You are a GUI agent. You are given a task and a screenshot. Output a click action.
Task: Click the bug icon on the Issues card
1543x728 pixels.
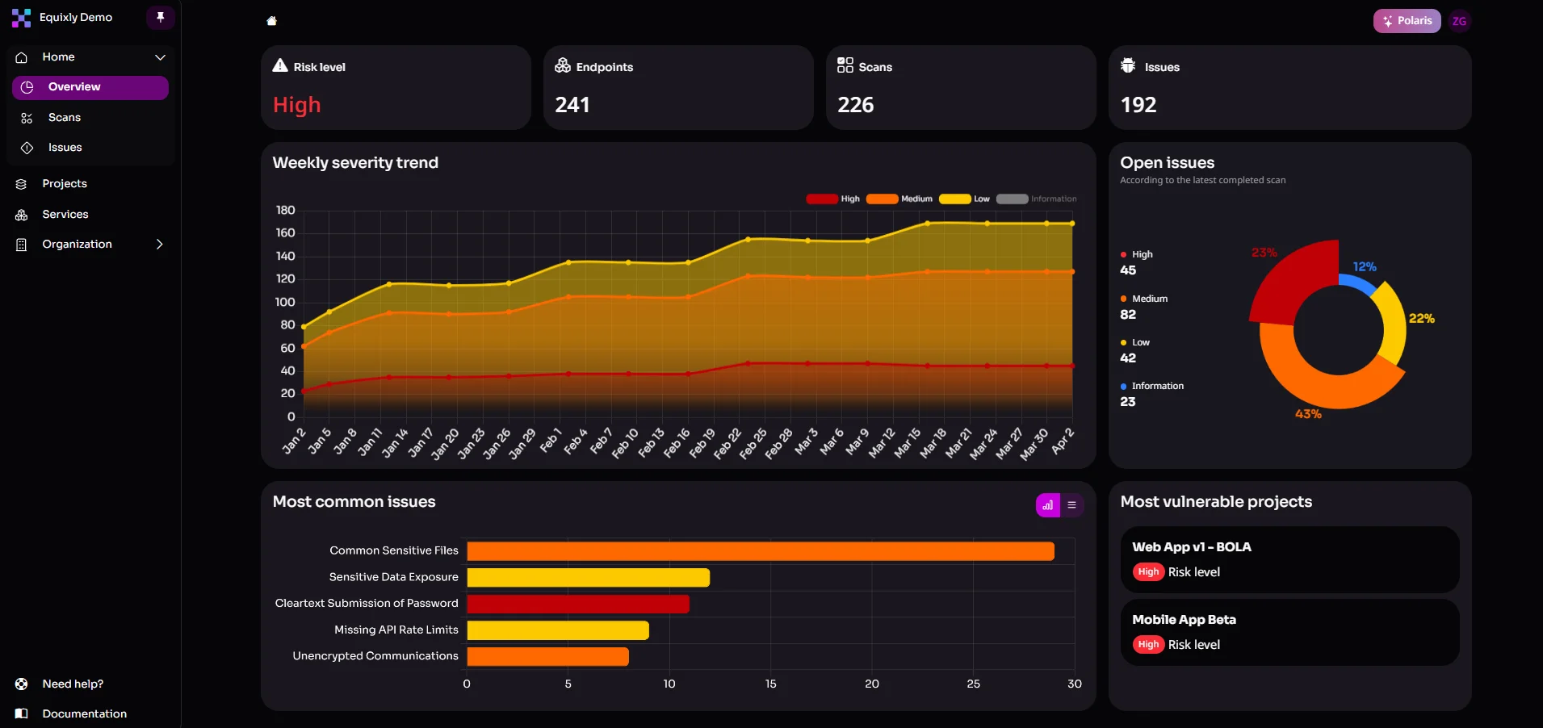coord(1127,66)
